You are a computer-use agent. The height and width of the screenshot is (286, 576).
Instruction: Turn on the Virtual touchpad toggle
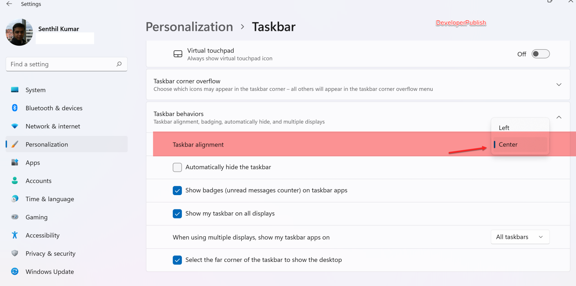[540, 54]
